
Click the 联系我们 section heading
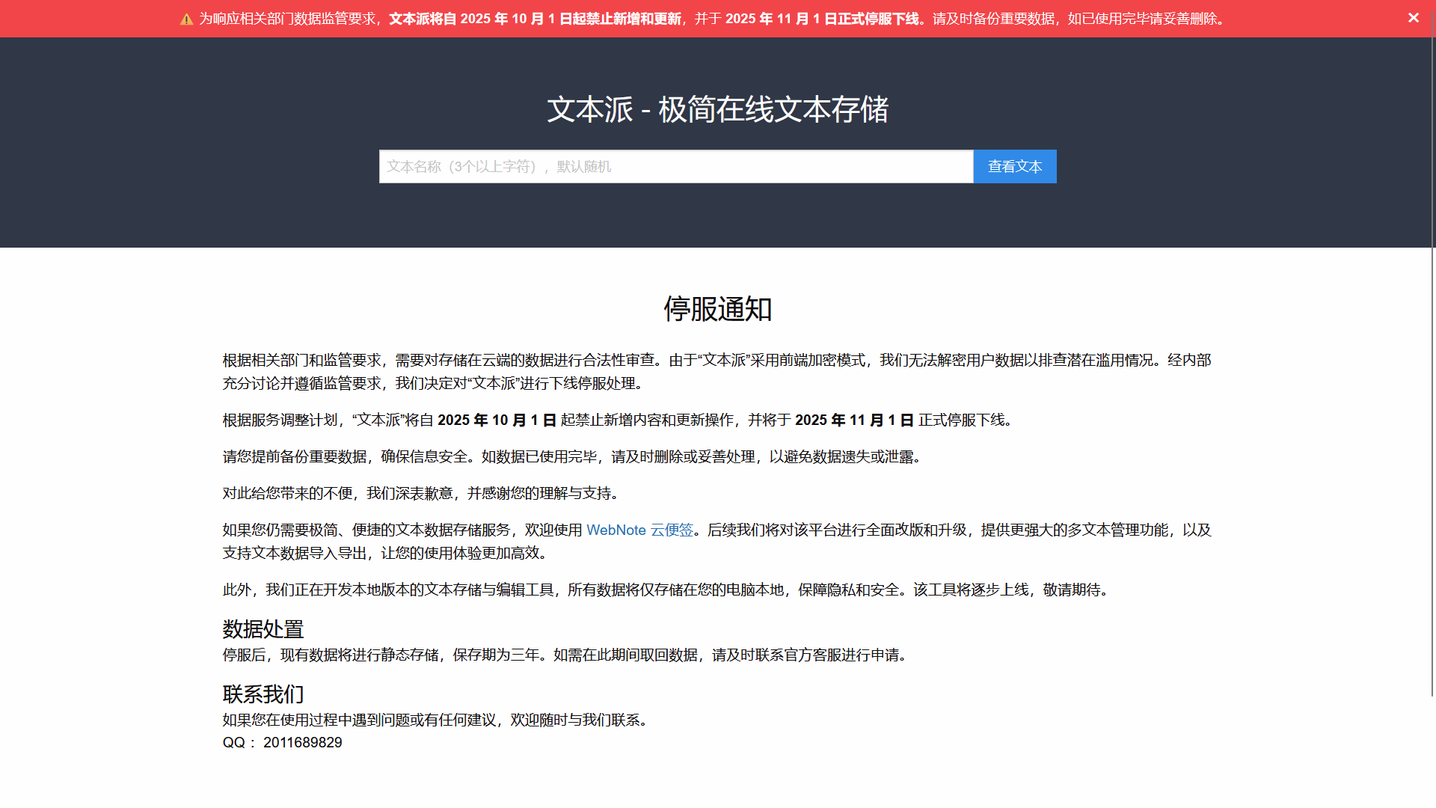263,694
